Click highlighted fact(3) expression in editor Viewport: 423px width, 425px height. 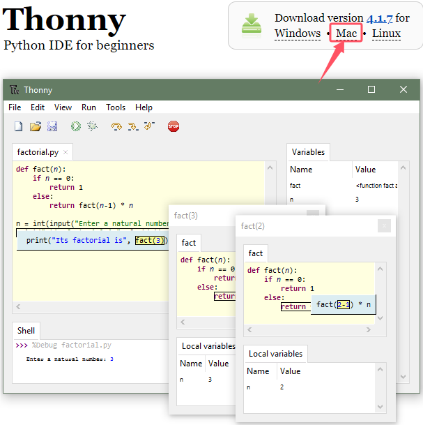pyautogui.click(x=150, y=241)
